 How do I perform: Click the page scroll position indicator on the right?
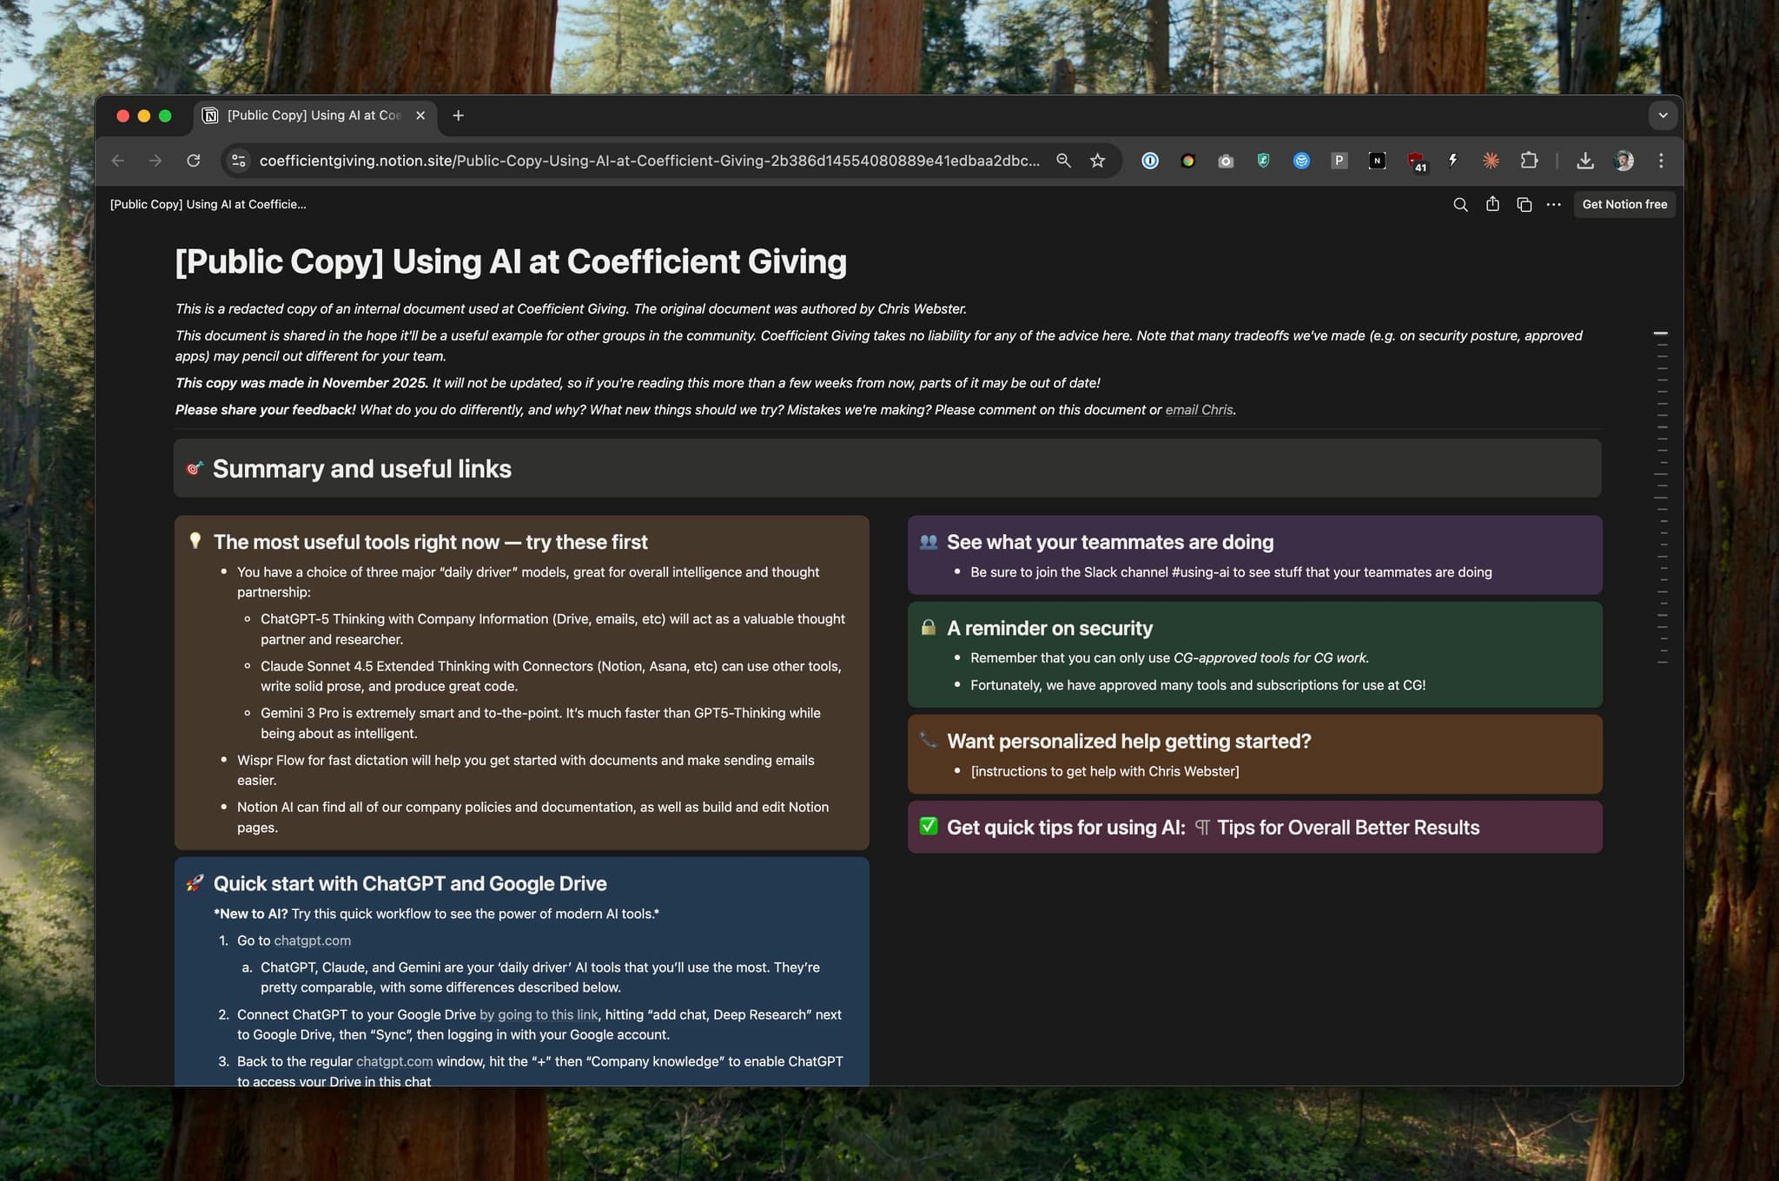point(1660,334)
